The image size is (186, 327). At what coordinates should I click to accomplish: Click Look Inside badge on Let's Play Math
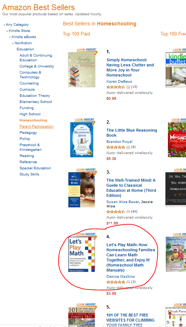[86, 235]
